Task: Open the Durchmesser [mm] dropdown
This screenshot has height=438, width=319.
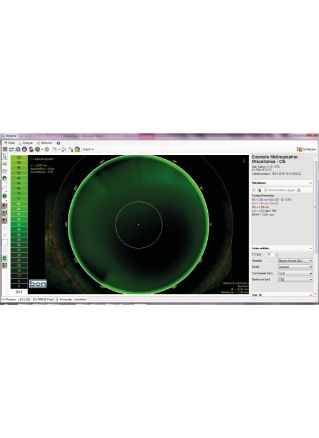Action: point(295,273)
